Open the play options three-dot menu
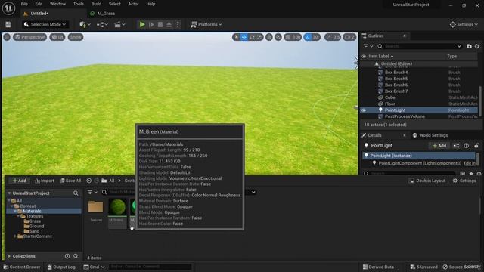 tap(178, 25)
